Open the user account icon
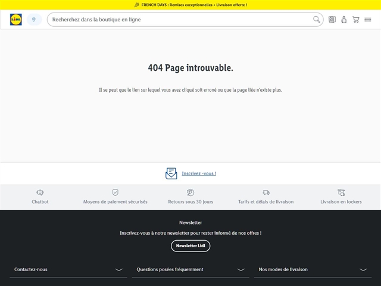 click(x=344, y=20)
